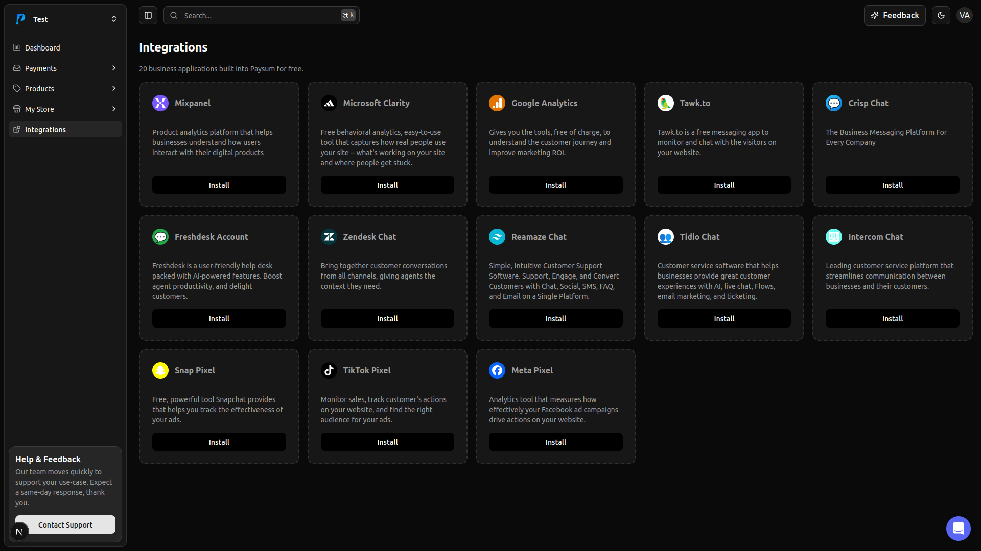The width and height of the screenshot is (981, 551).
Task: Expand the Products submenu chevron
Action: (113, 88)
